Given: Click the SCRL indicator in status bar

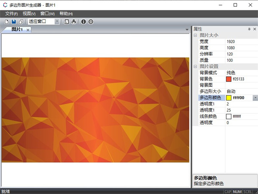Looking at the screenshot, I should pyautogui.click(x=248, y=192).
